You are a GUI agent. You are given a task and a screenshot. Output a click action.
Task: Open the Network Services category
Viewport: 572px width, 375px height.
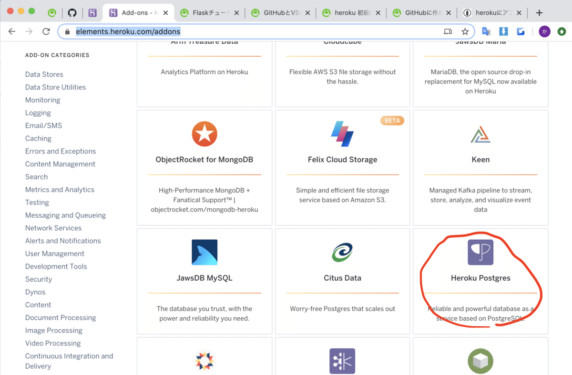[x=53, y=228]
